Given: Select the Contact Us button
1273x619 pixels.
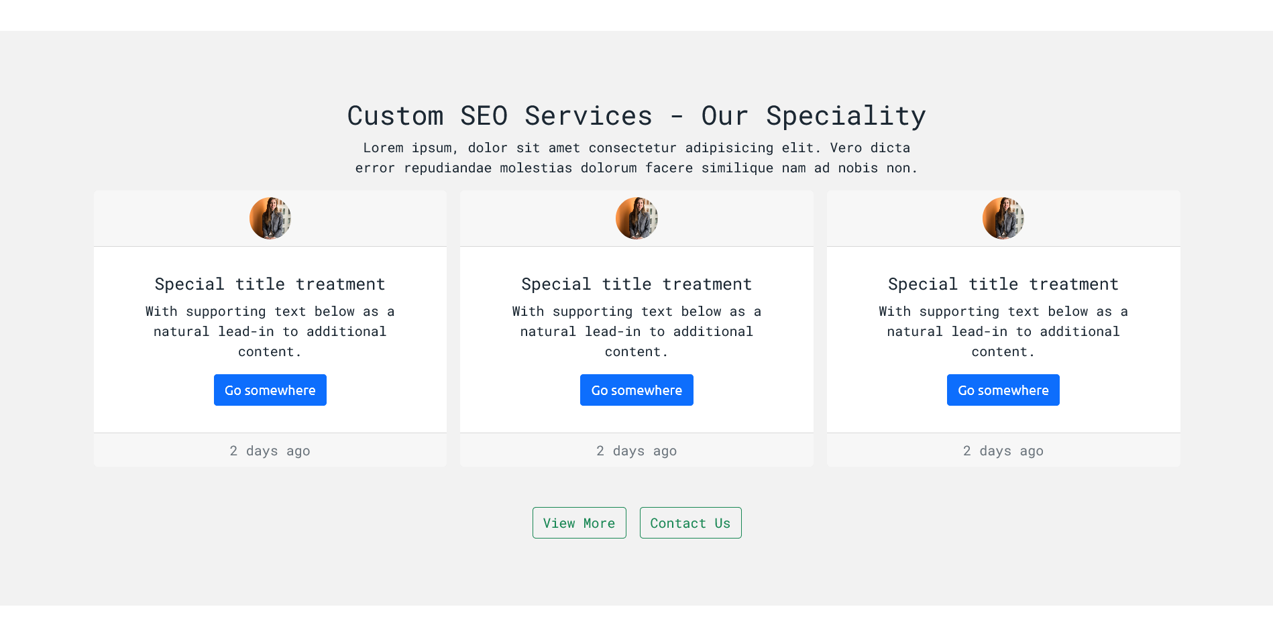Looking at the screenshot, I should coord(691,522).
